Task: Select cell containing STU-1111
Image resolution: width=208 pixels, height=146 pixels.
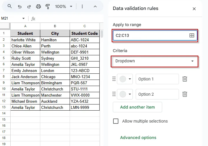Action: coord(85,89)
